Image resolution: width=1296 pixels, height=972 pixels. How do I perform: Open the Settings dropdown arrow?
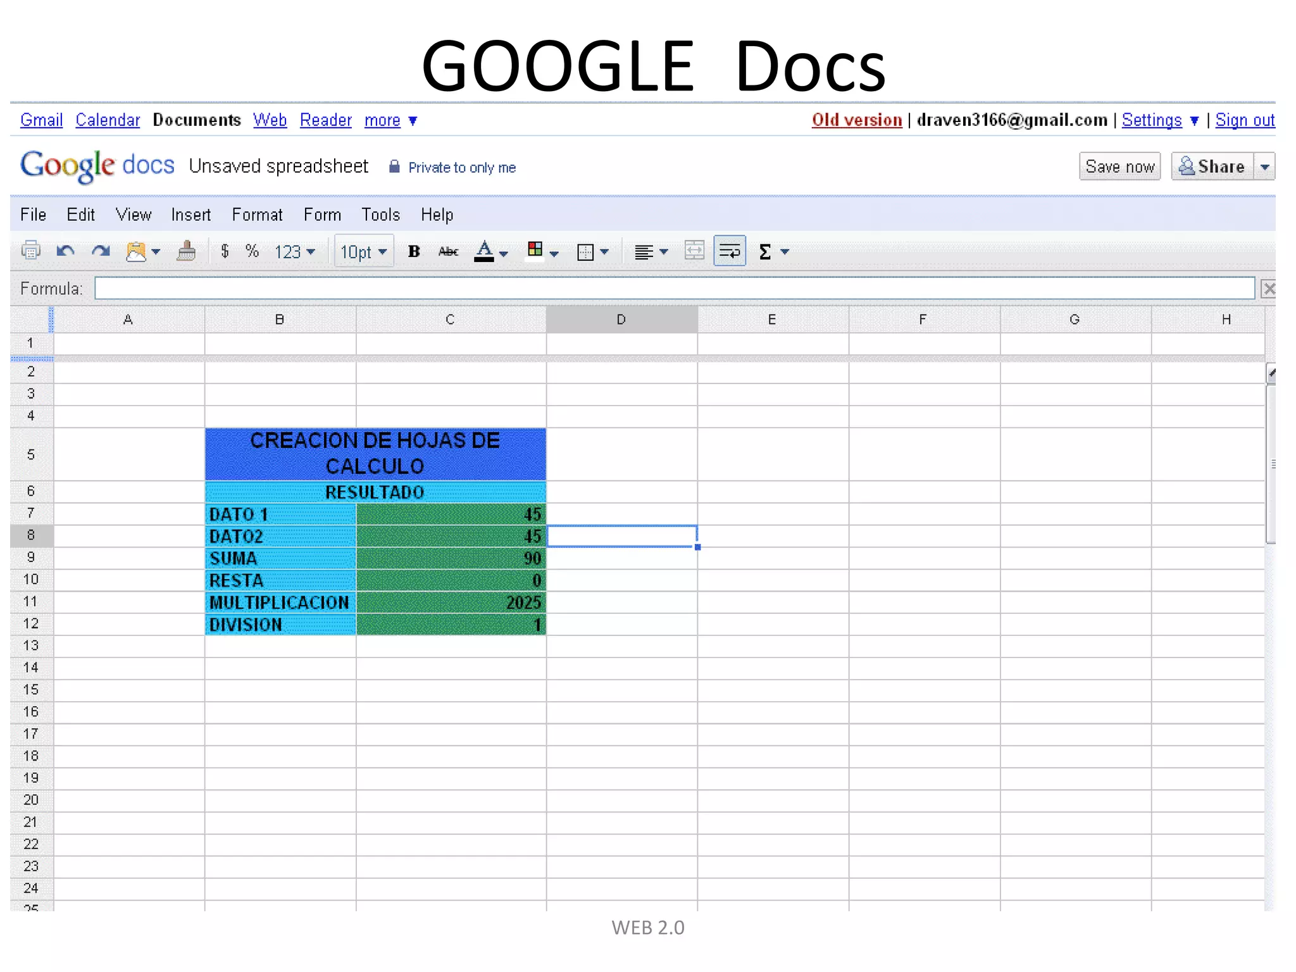click(x=1194, y=120)
